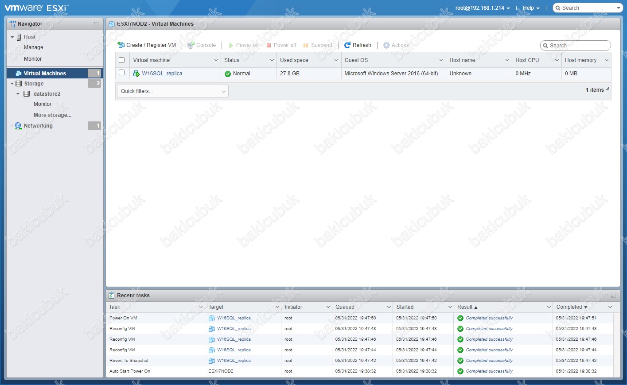
Task: Click the green Normal status icon
Action: point(228,74)
